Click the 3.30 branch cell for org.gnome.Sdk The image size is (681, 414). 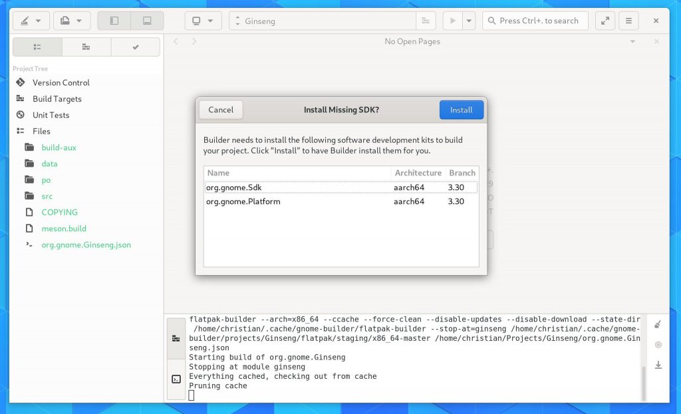pyautogui.click(x=456, y=187)
